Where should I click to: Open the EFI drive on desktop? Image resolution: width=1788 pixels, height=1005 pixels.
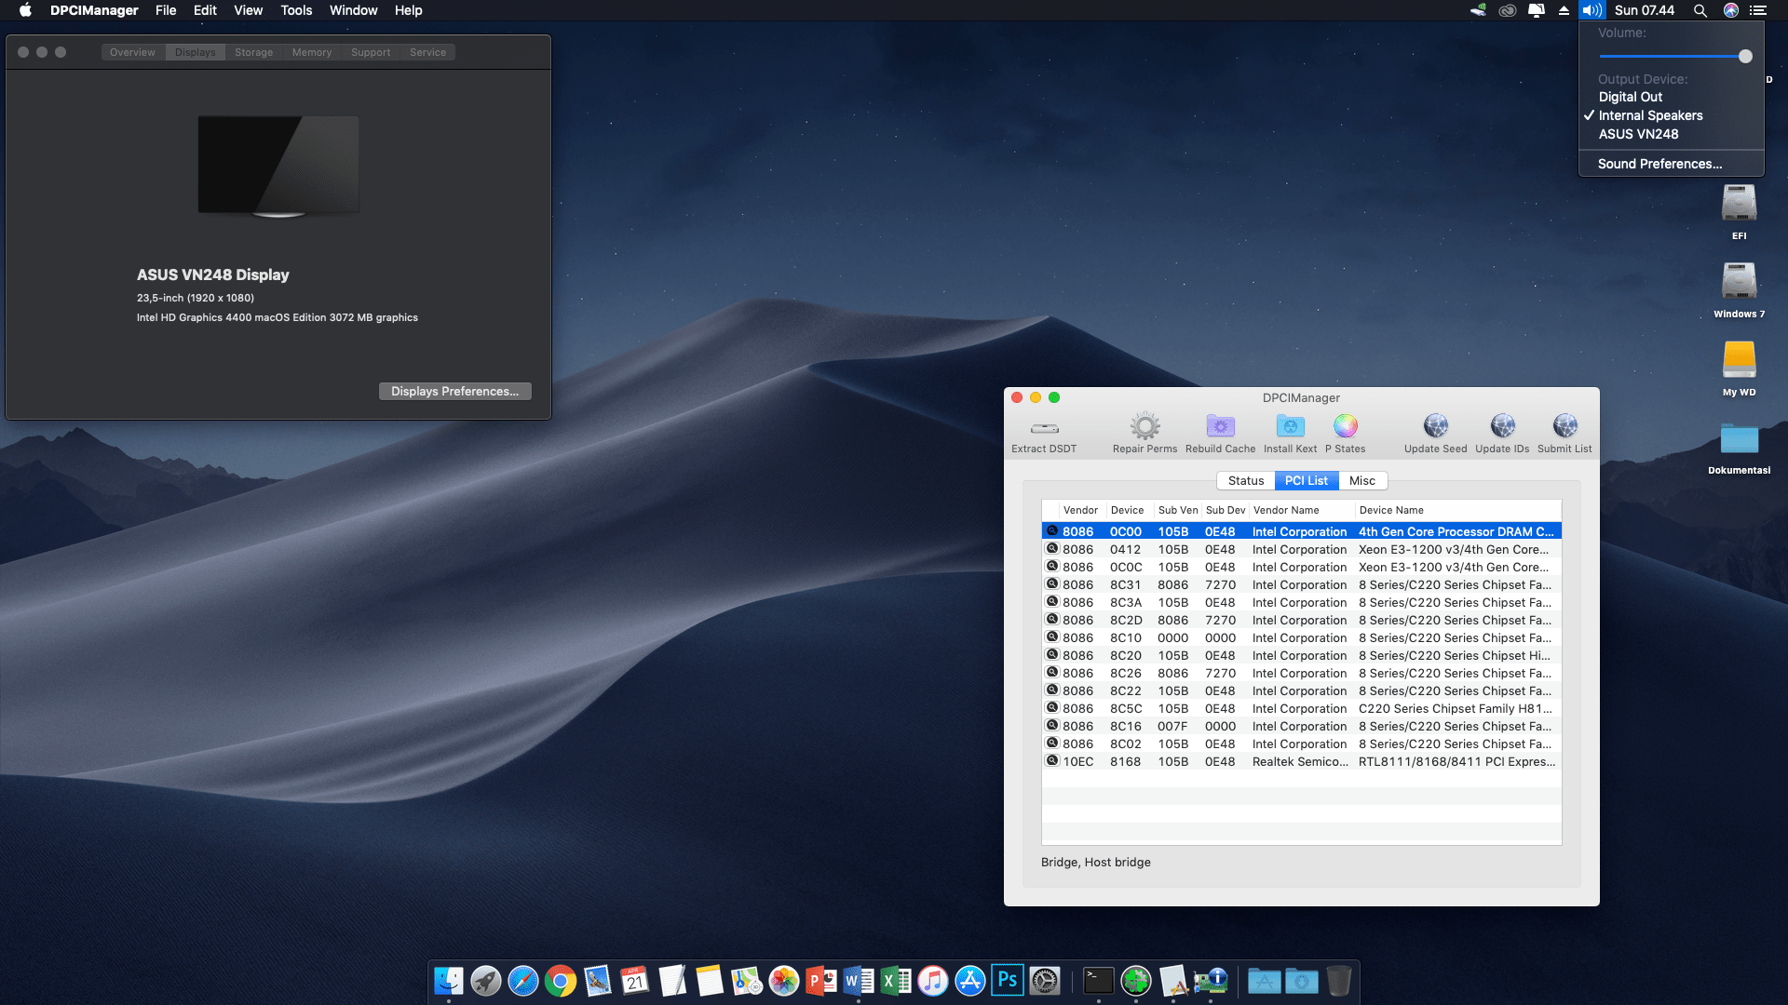(x=1739, y=203)
